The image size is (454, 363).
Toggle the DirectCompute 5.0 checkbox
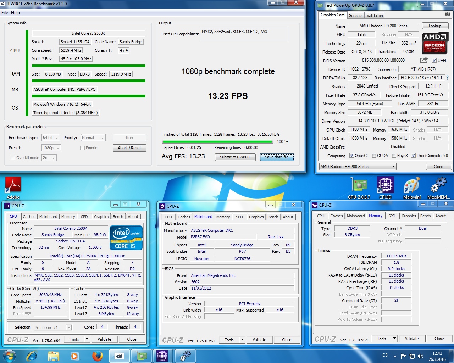pyautogui.click(x=413, y=155)
